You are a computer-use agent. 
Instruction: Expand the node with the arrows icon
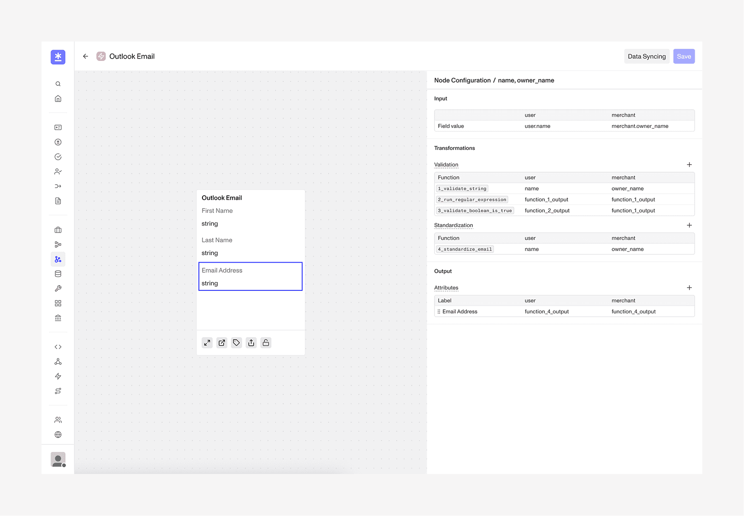[x=207, y=343]
